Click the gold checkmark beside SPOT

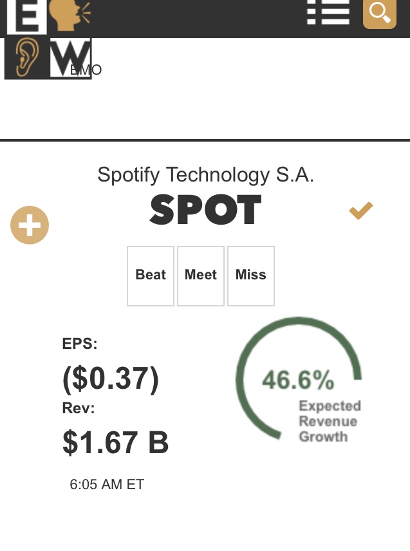coord(361,210)
